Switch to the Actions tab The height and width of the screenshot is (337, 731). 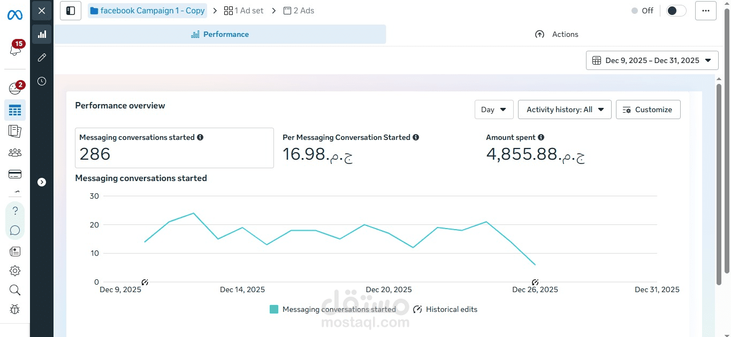pos(557,34)
